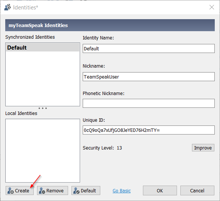Confirm with the OK button
The width and height of the screenshot is (220, 201).
click(160, 190)
